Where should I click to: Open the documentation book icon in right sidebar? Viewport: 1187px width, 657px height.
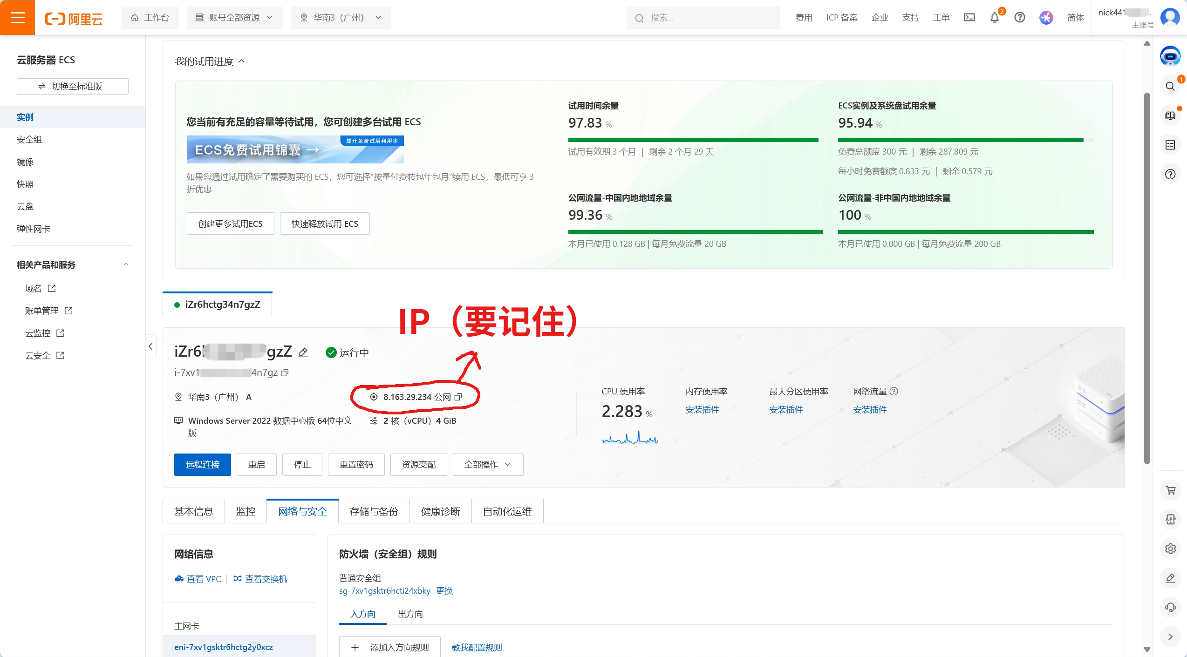[x=1170, y=115]
